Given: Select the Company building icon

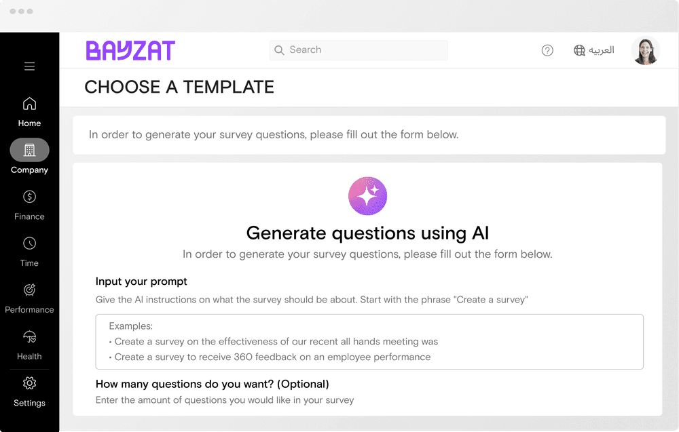Looking at the screenshot, I should tap(29, 150).
